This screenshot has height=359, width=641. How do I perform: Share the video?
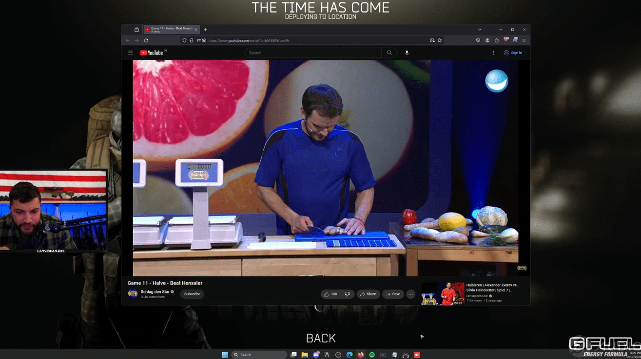point(368,294)
